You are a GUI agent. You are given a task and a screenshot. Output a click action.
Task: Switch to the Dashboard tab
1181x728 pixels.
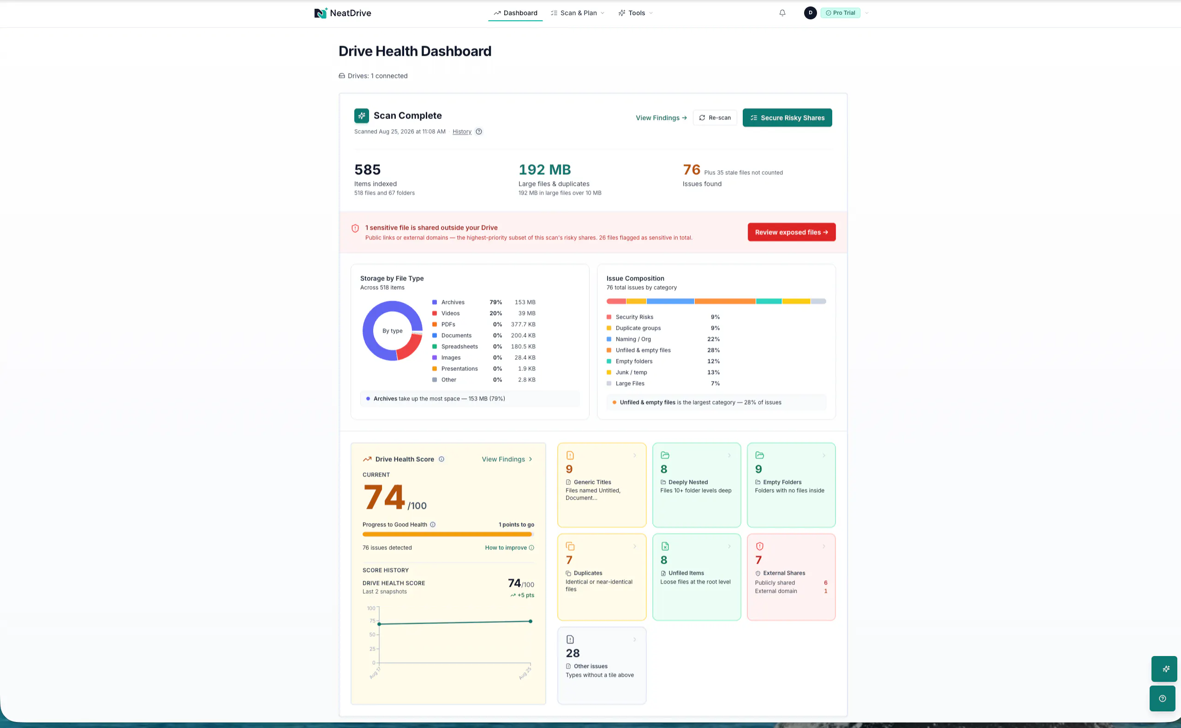(x=515, y=13)
